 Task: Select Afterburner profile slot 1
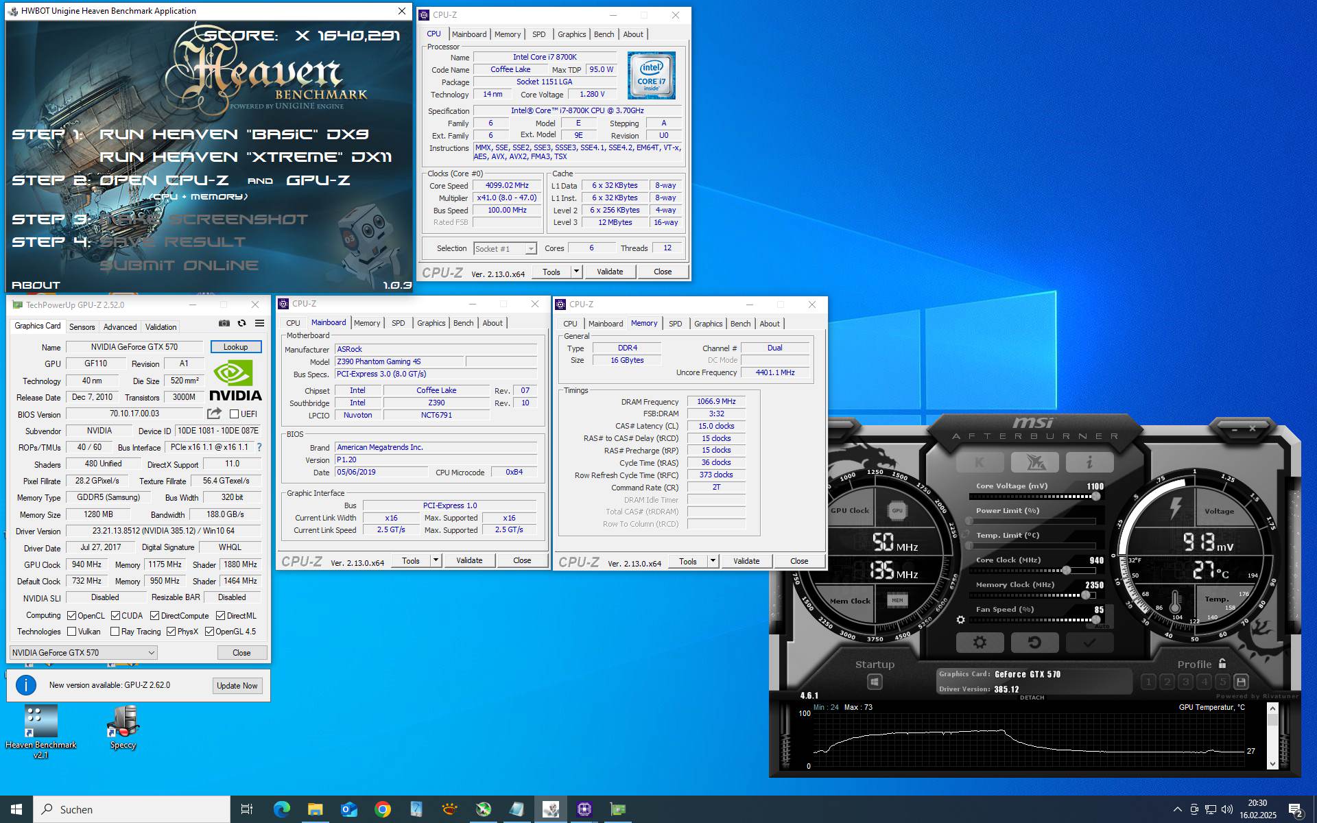point(1148,682)
